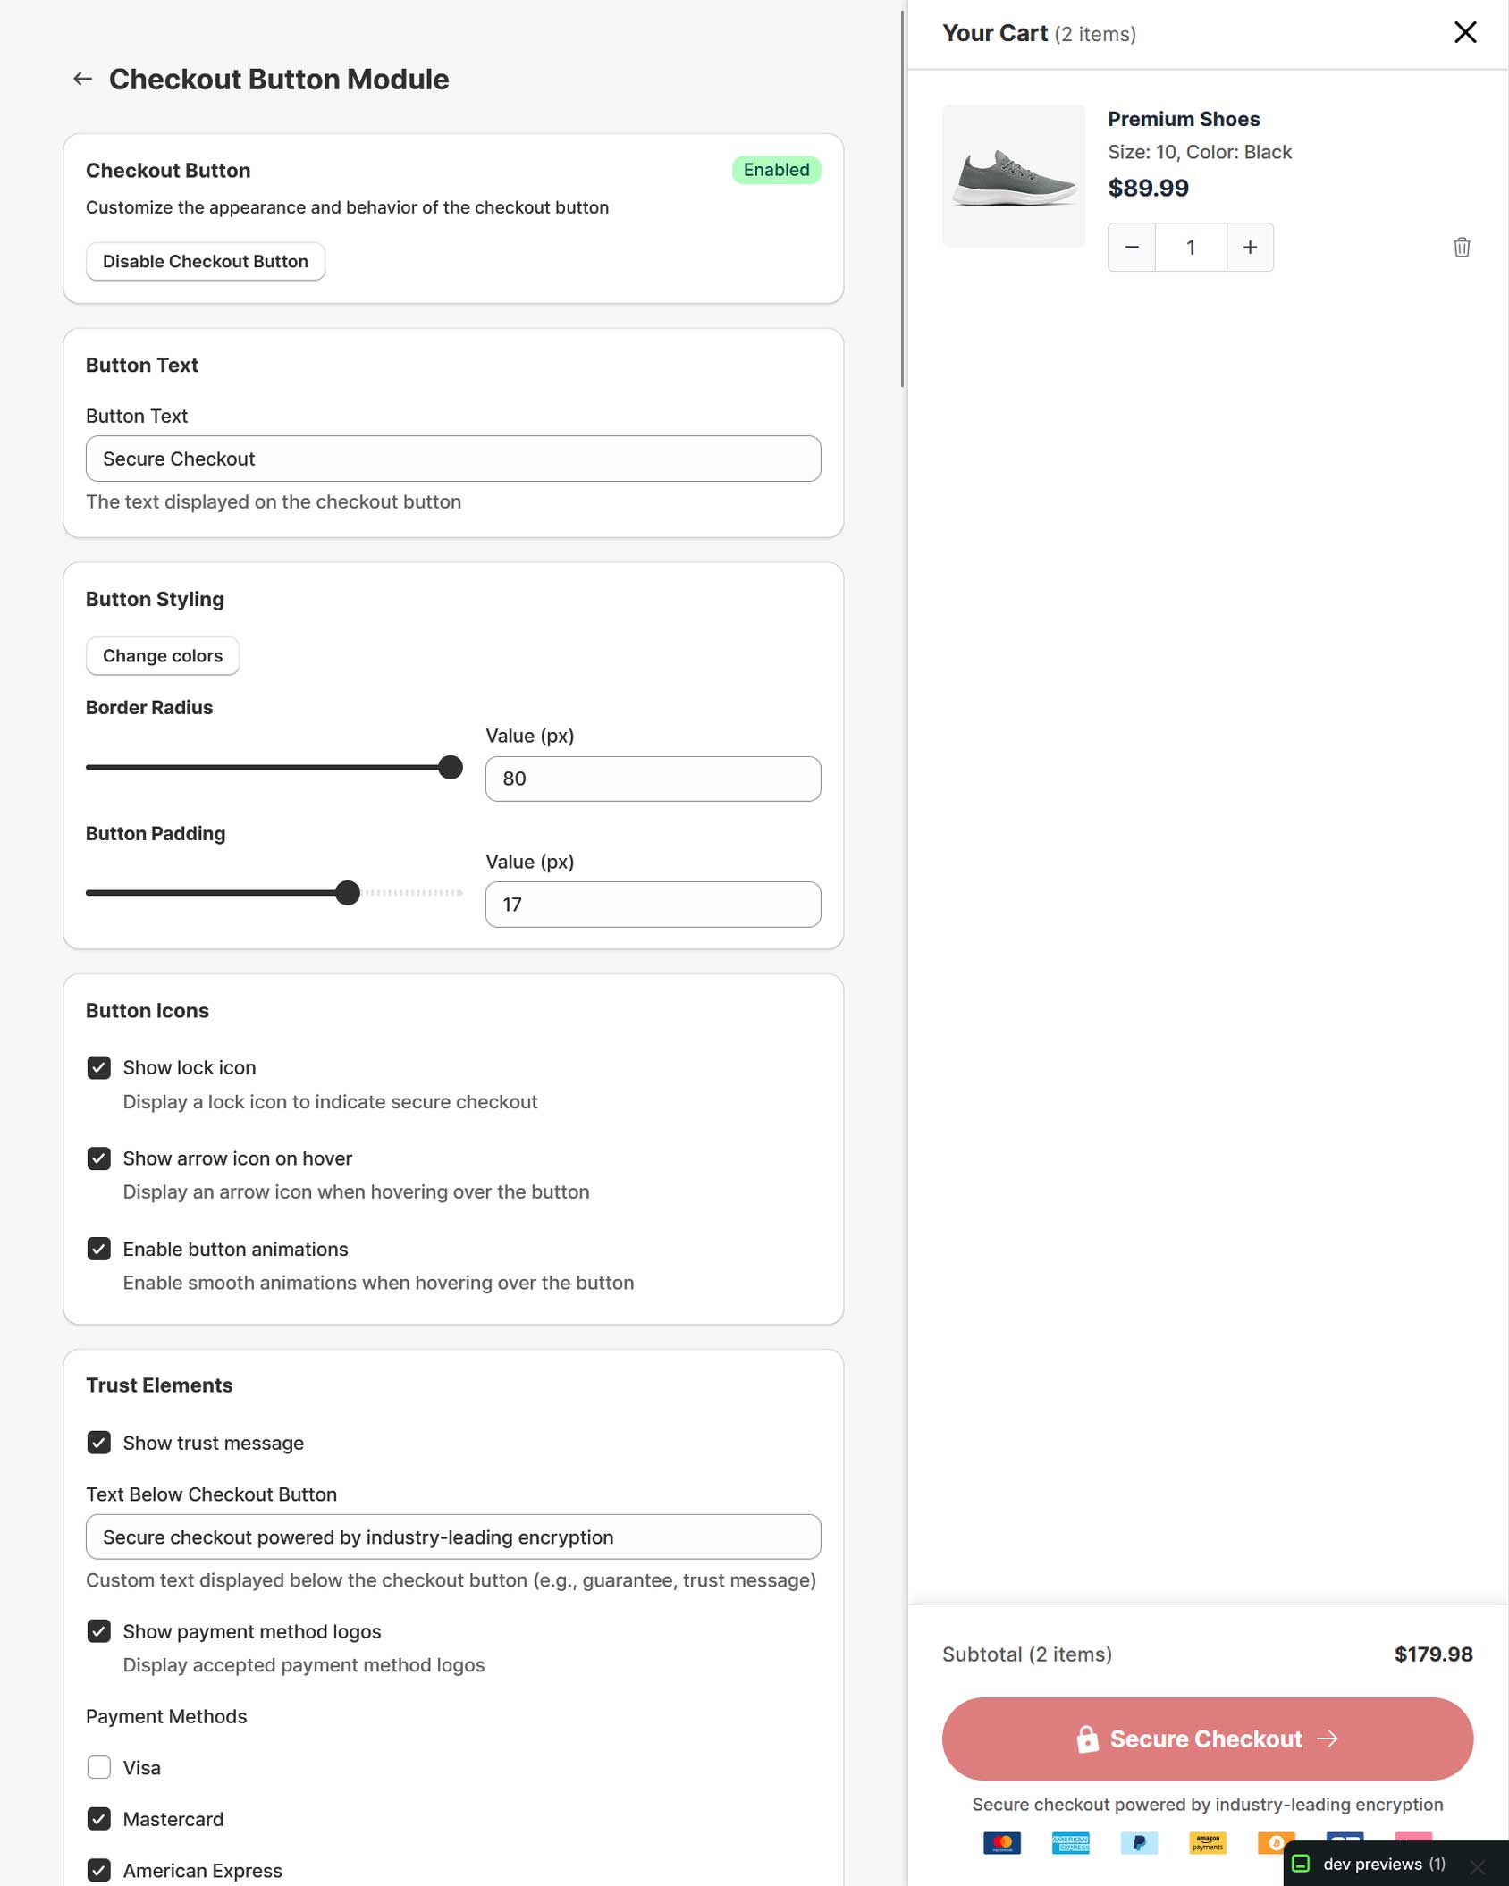Remove Premium Shoes using the trash icon
1509x1886 pixels.
(x=1462, y=248)
